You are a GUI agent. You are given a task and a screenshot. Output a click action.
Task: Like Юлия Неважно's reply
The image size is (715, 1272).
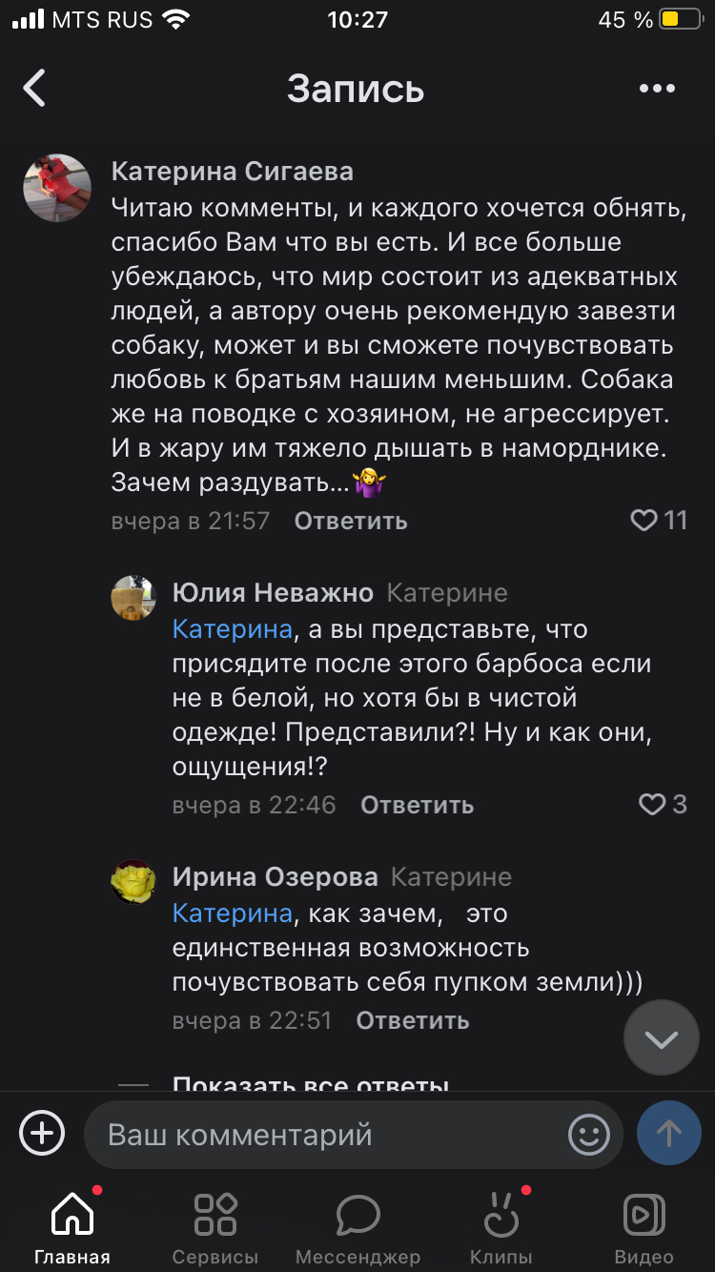(652, 805)
